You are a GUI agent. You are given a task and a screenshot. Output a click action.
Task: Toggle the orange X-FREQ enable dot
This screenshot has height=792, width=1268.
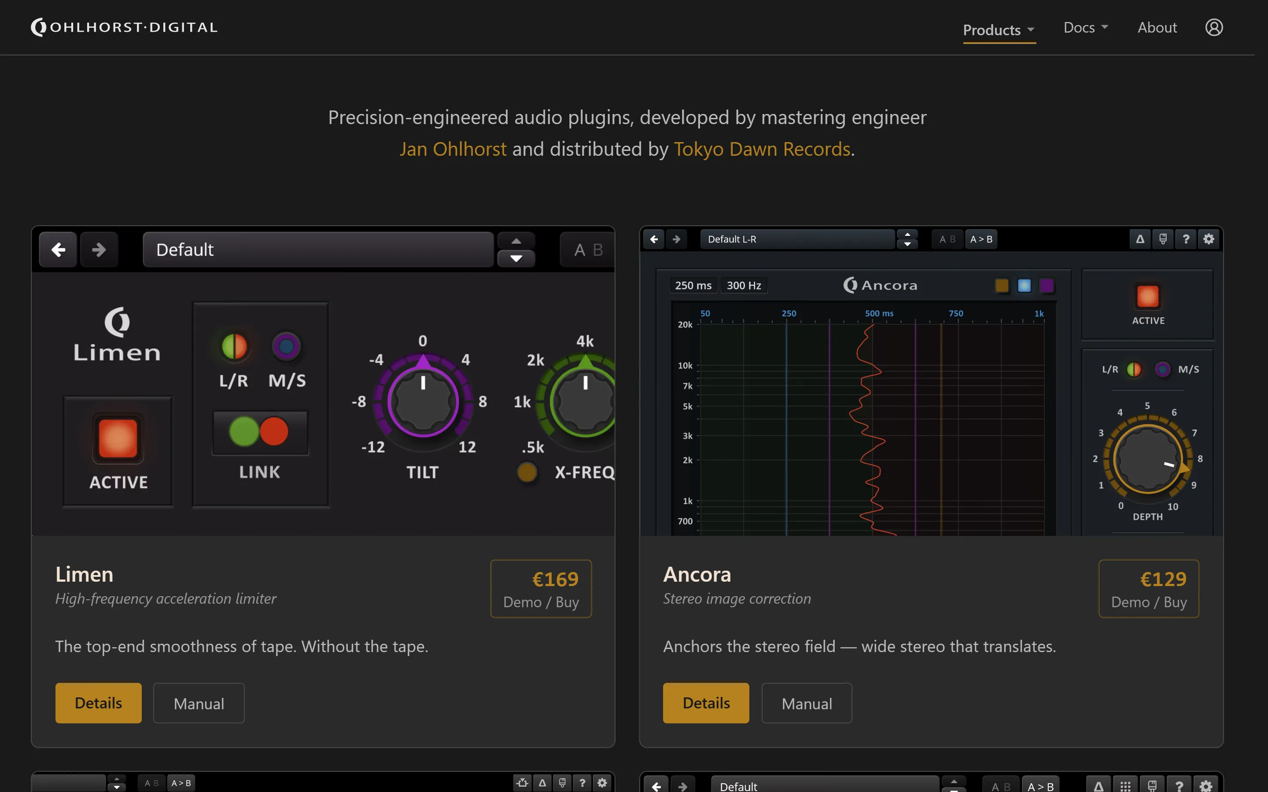(527, 472)
